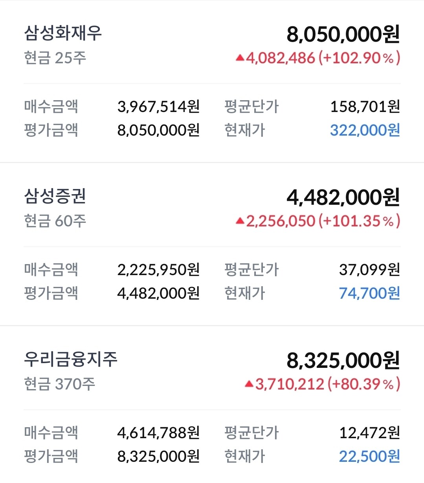This screenshot has width=424, height=483.
Task: Open the 삼성증권 stock name
Action: coord(55,196)
